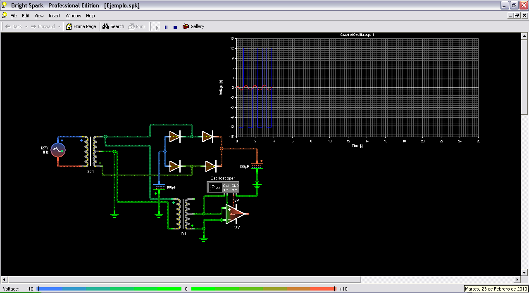Open the Gallery component library

click(x=193, y=26)
